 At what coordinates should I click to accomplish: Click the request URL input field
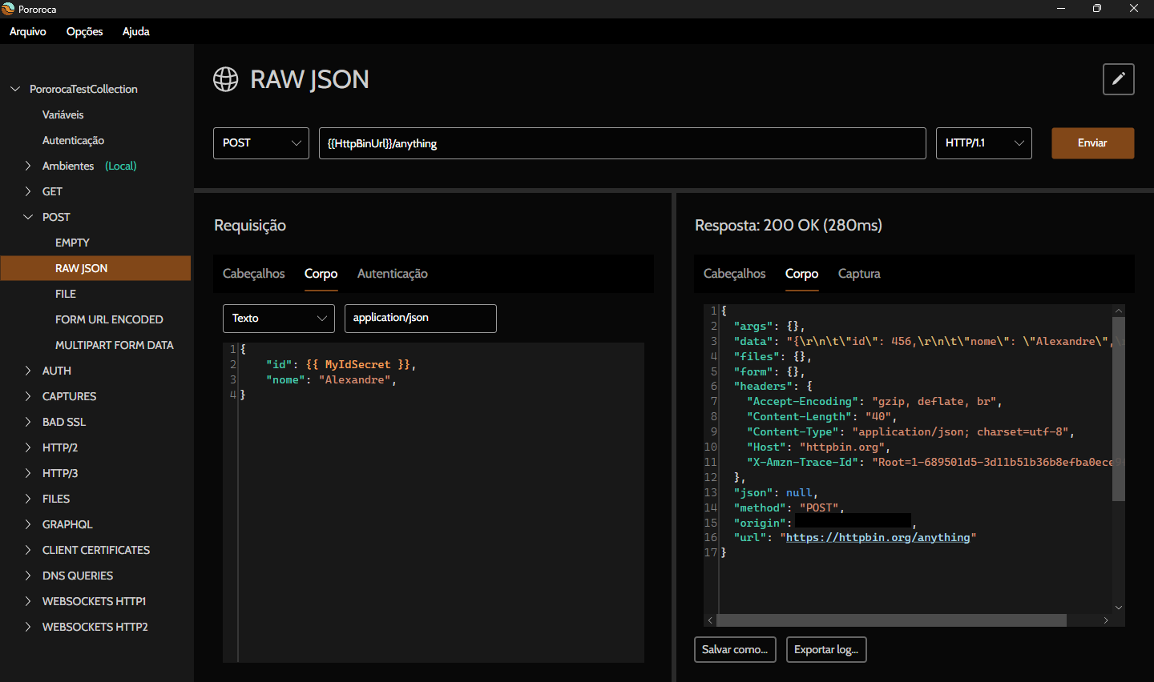pyautogui.click(x=622, y=143)
